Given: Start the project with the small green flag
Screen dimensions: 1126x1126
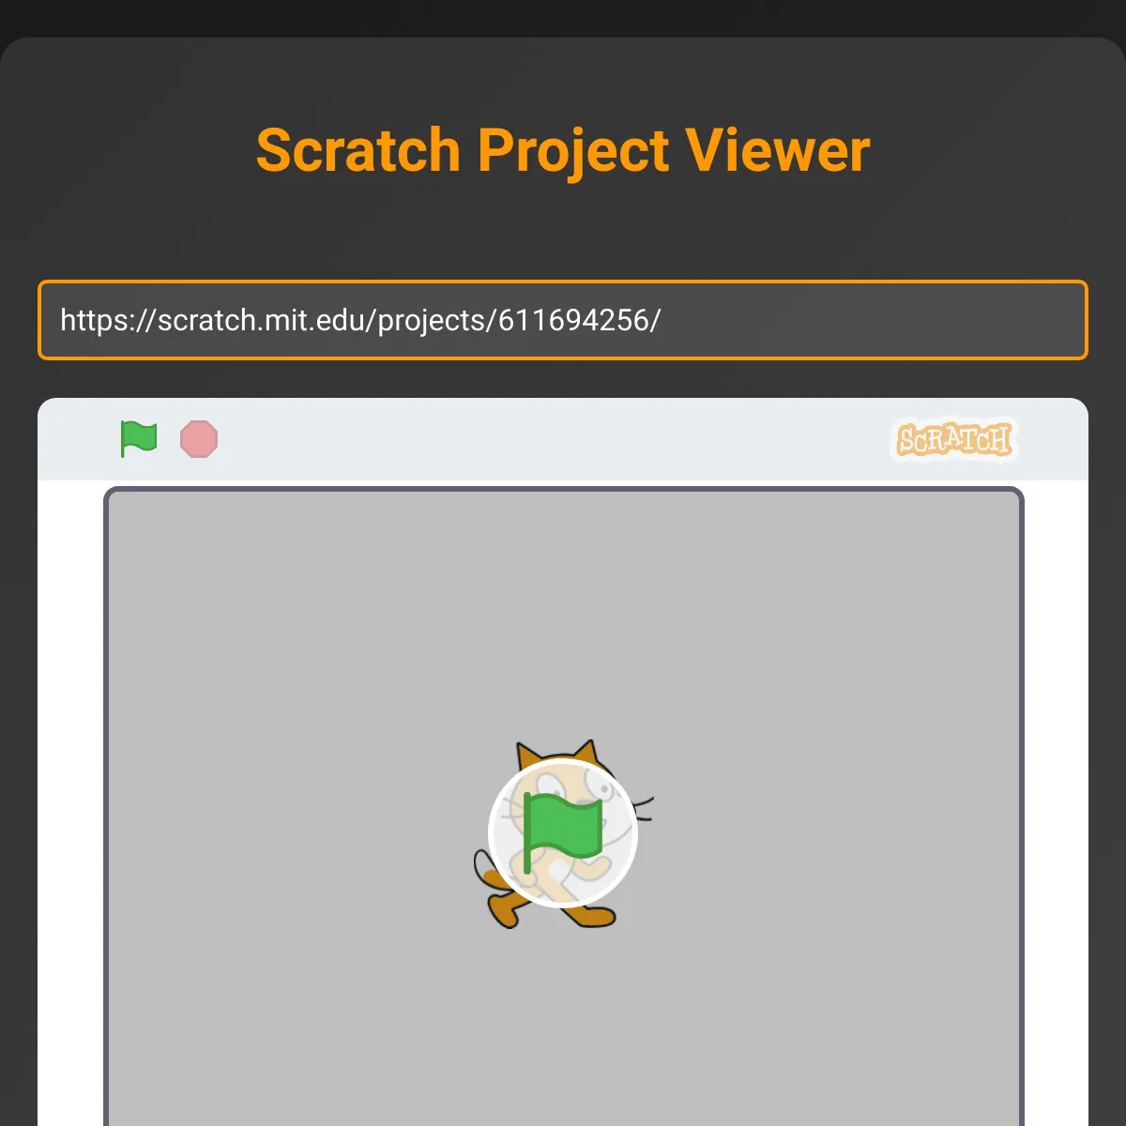Looking at the screenshot, I should [139, 439].
